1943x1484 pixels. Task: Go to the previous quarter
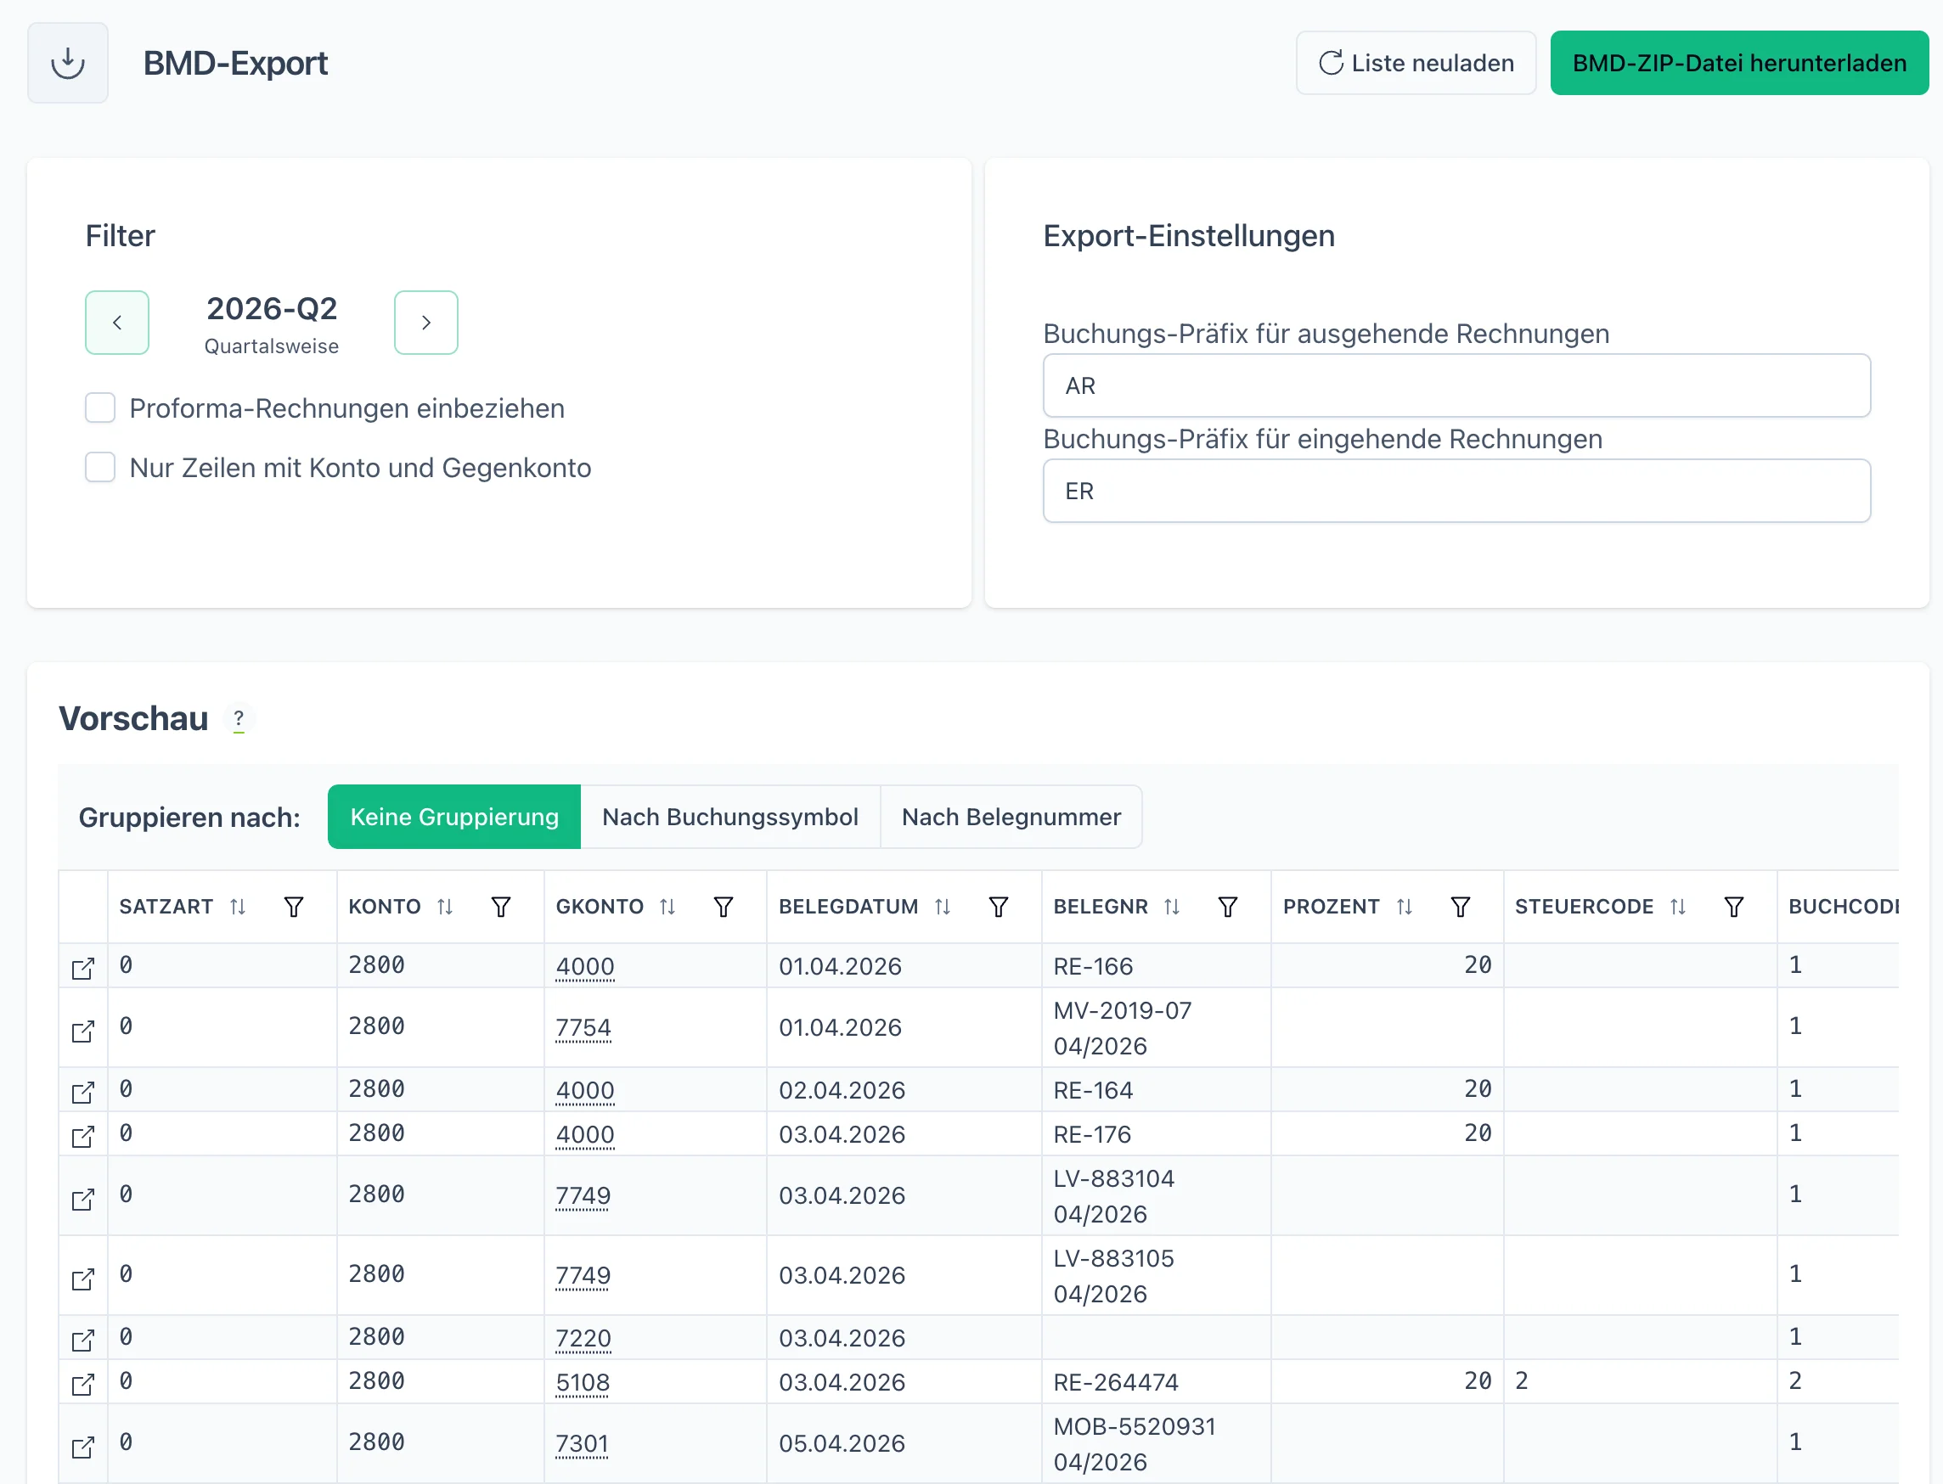[116, 323]
